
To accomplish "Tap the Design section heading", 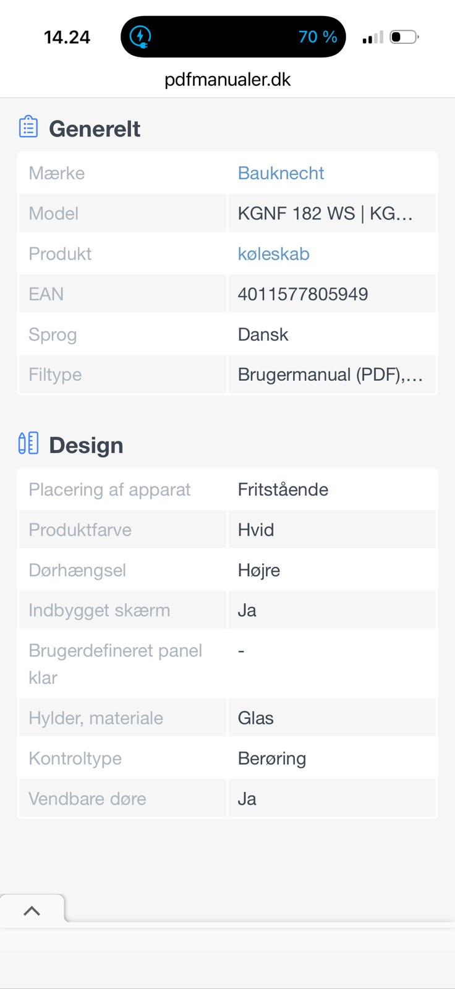I will [x=86, y=445].
